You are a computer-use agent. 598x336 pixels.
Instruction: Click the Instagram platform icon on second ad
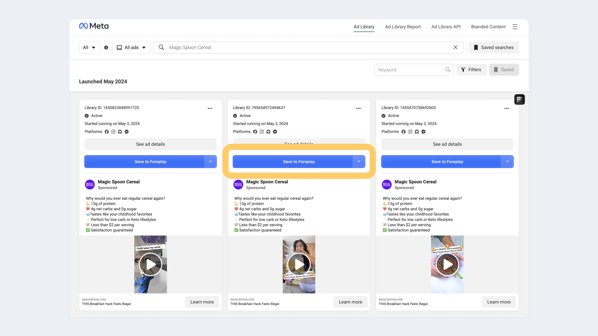coord(262,132)
